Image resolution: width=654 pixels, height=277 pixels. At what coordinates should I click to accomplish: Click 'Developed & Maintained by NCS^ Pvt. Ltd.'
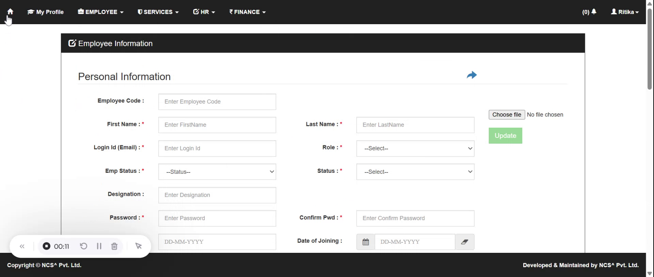coord(581,265)
